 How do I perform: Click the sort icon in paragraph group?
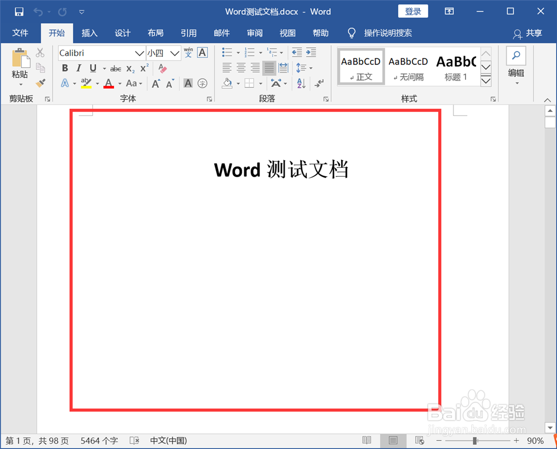(300, 84)
